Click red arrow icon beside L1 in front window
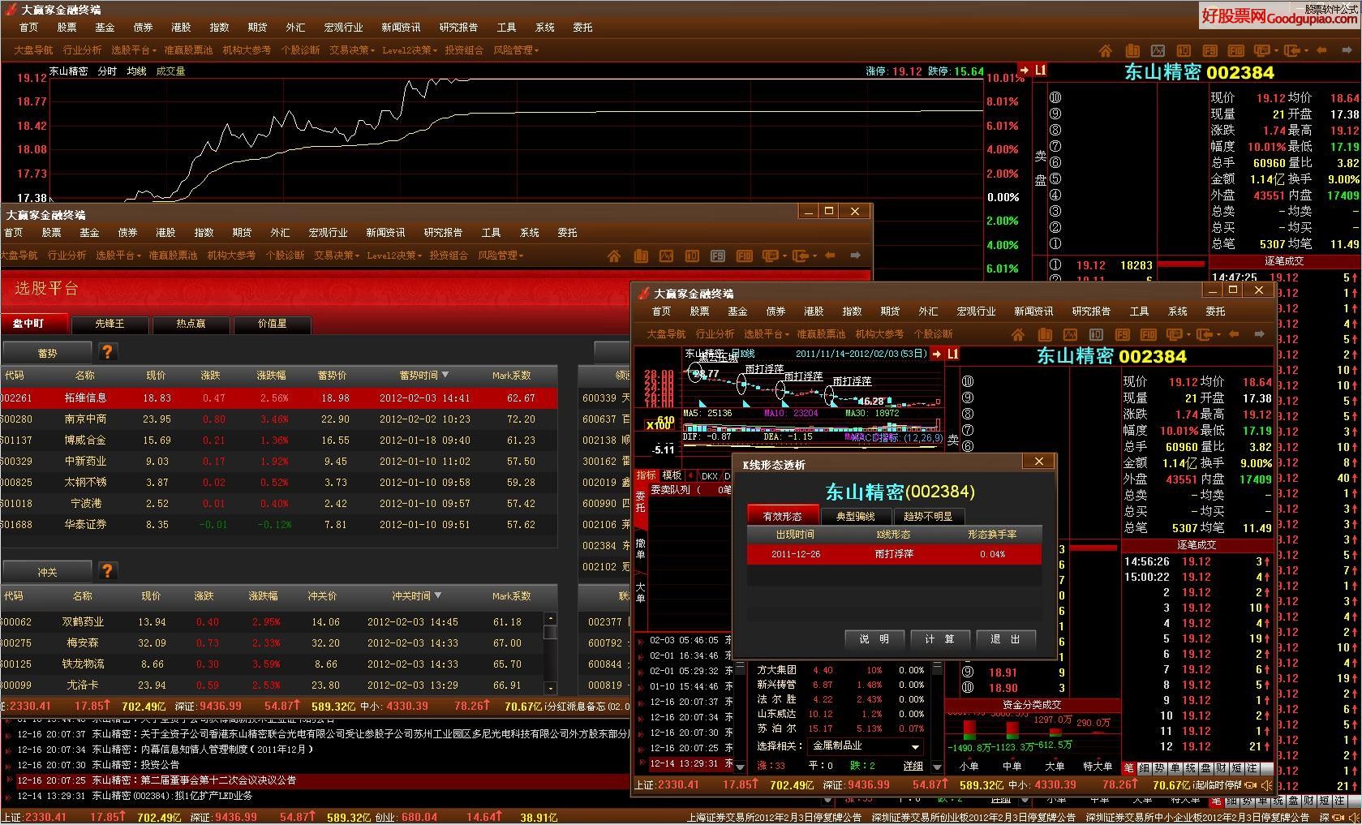 pyautogui.click(x=937, y=354)
